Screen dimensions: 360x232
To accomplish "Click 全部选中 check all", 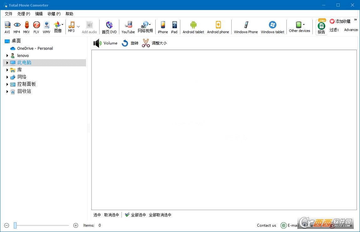I will coord(136,215).
